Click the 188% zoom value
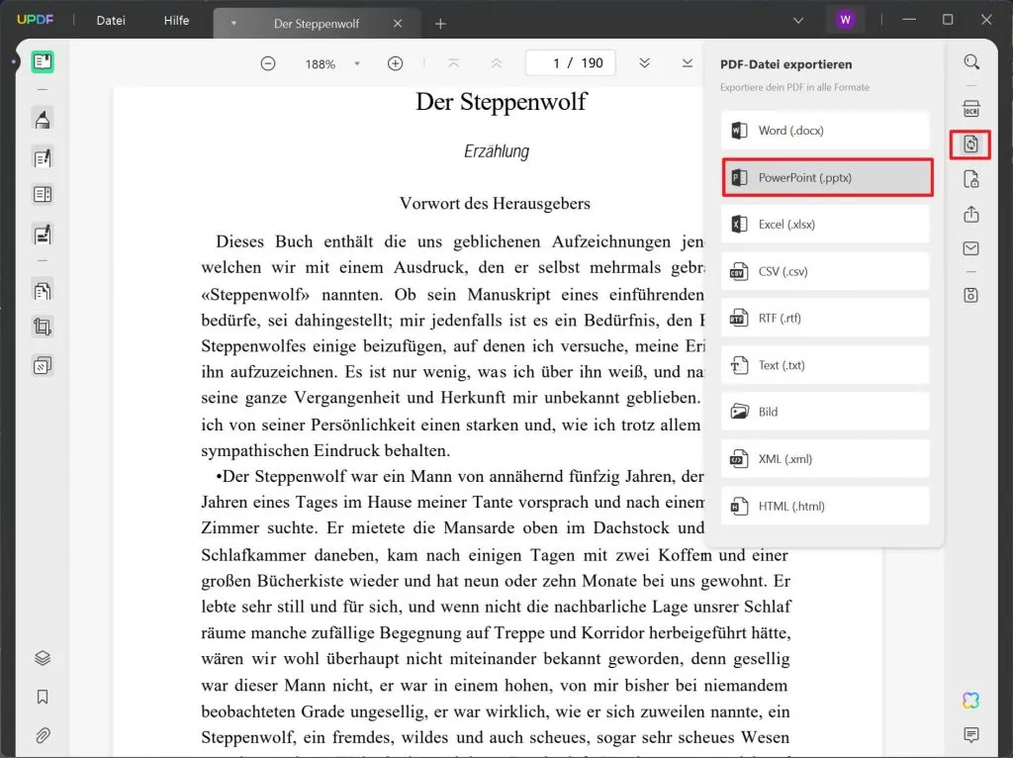The width and height of the screenshot is (1013, 758). click(x=320, y=64)
